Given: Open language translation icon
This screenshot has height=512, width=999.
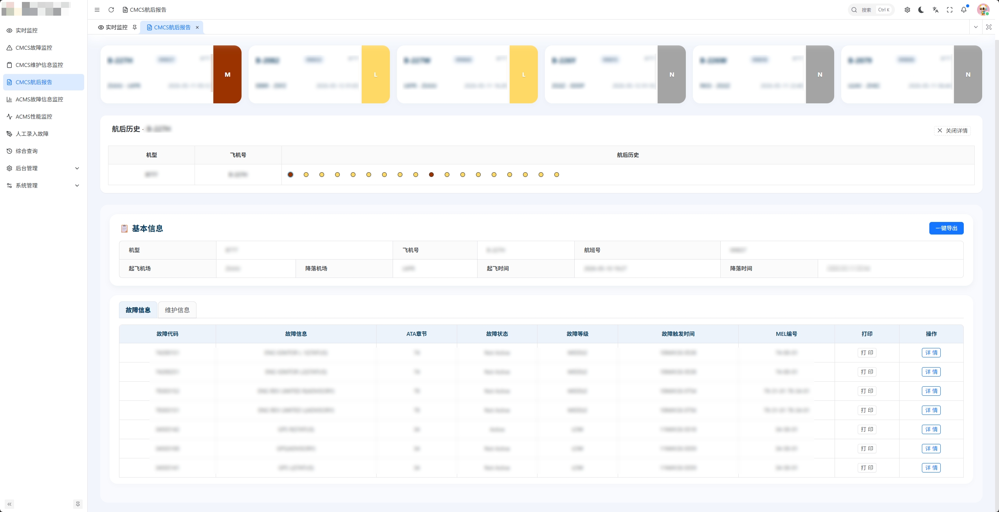Looking at the screenshot, I should pos(936,10).
